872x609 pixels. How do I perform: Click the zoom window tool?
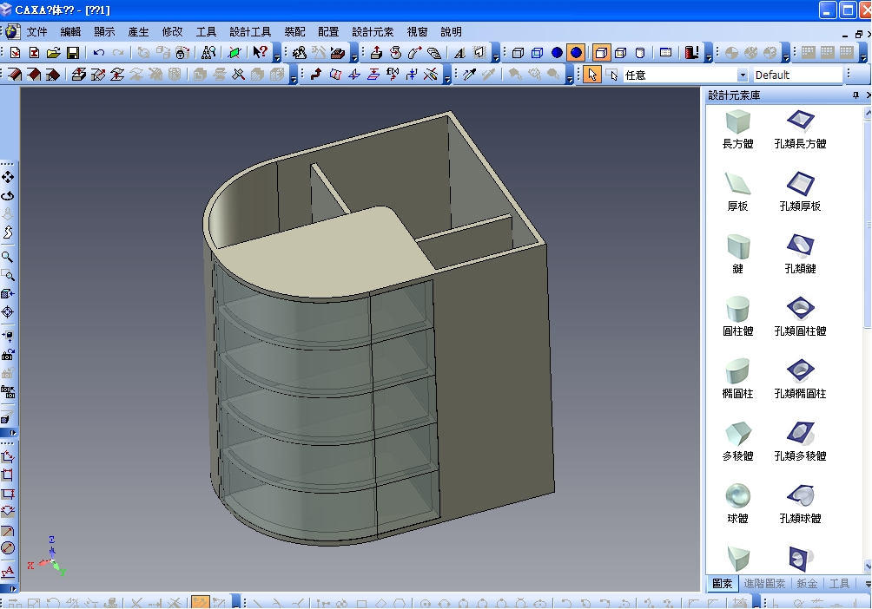click(8, 276)
